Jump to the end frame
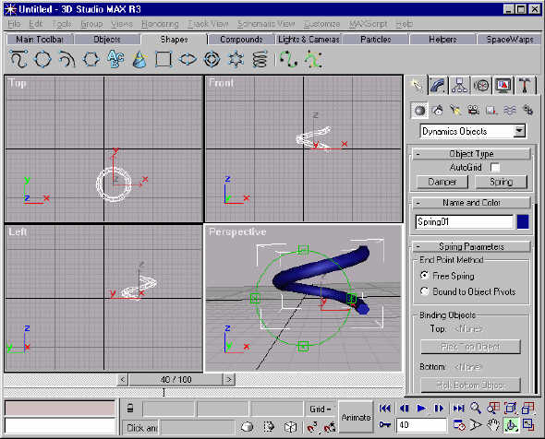Viewport: 545px width, 439px height. coord(458,409)
